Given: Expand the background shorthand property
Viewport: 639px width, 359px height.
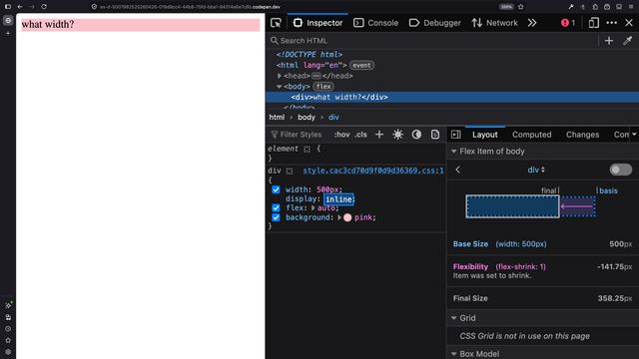Looking at the screenshot, I should pos(339,217).
